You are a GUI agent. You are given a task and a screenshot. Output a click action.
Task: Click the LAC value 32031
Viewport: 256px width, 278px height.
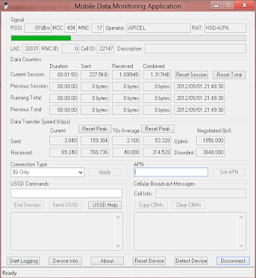[x=31, y=49]
